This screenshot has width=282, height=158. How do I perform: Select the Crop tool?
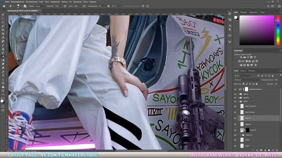3,30
